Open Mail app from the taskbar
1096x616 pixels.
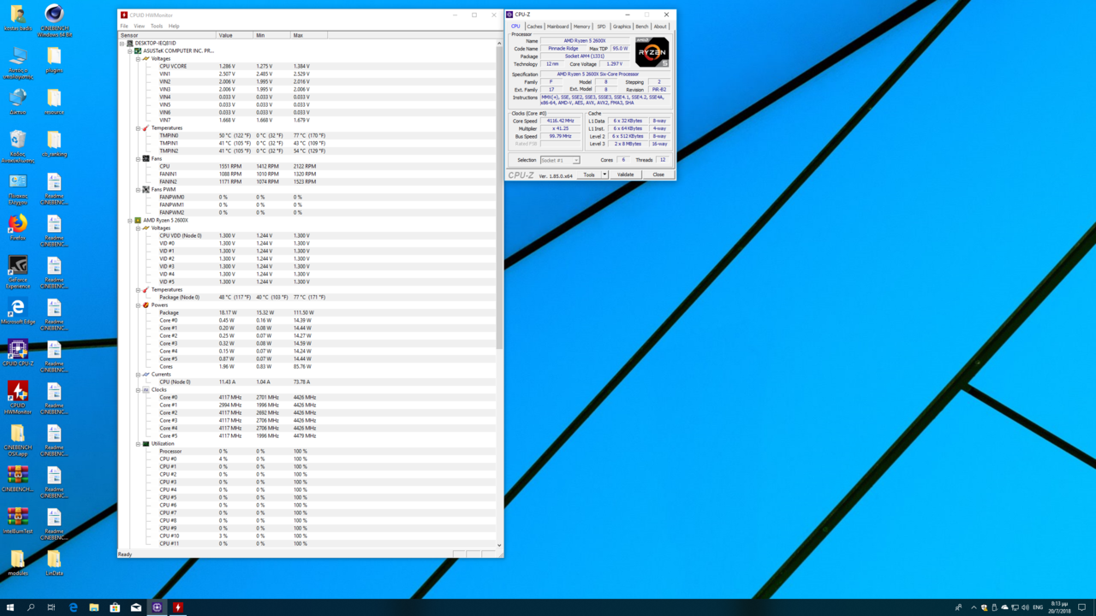tap(136, 607)
